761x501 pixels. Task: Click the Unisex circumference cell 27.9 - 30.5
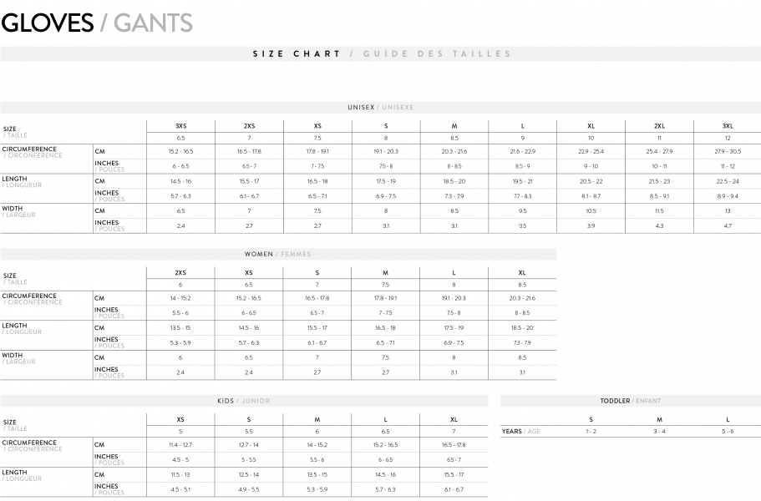click(x=728, y=151)
